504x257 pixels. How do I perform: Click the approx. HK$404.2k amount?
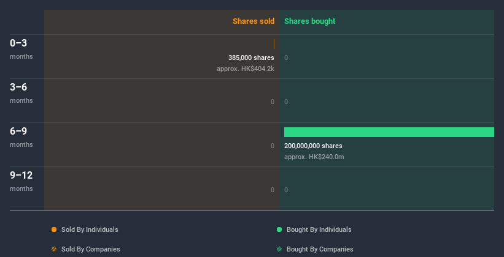pos(246,69)
